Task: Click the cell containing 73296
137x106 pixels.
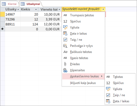Action: (13, 19)
